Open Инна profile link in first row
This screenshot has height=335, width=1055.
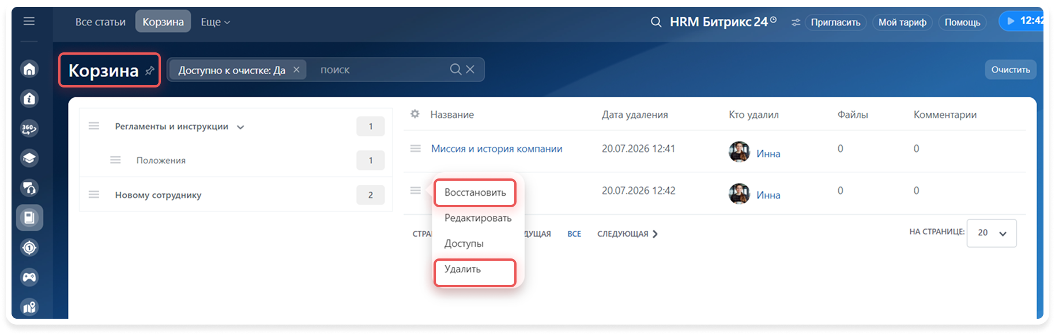(x=768, y=154)
